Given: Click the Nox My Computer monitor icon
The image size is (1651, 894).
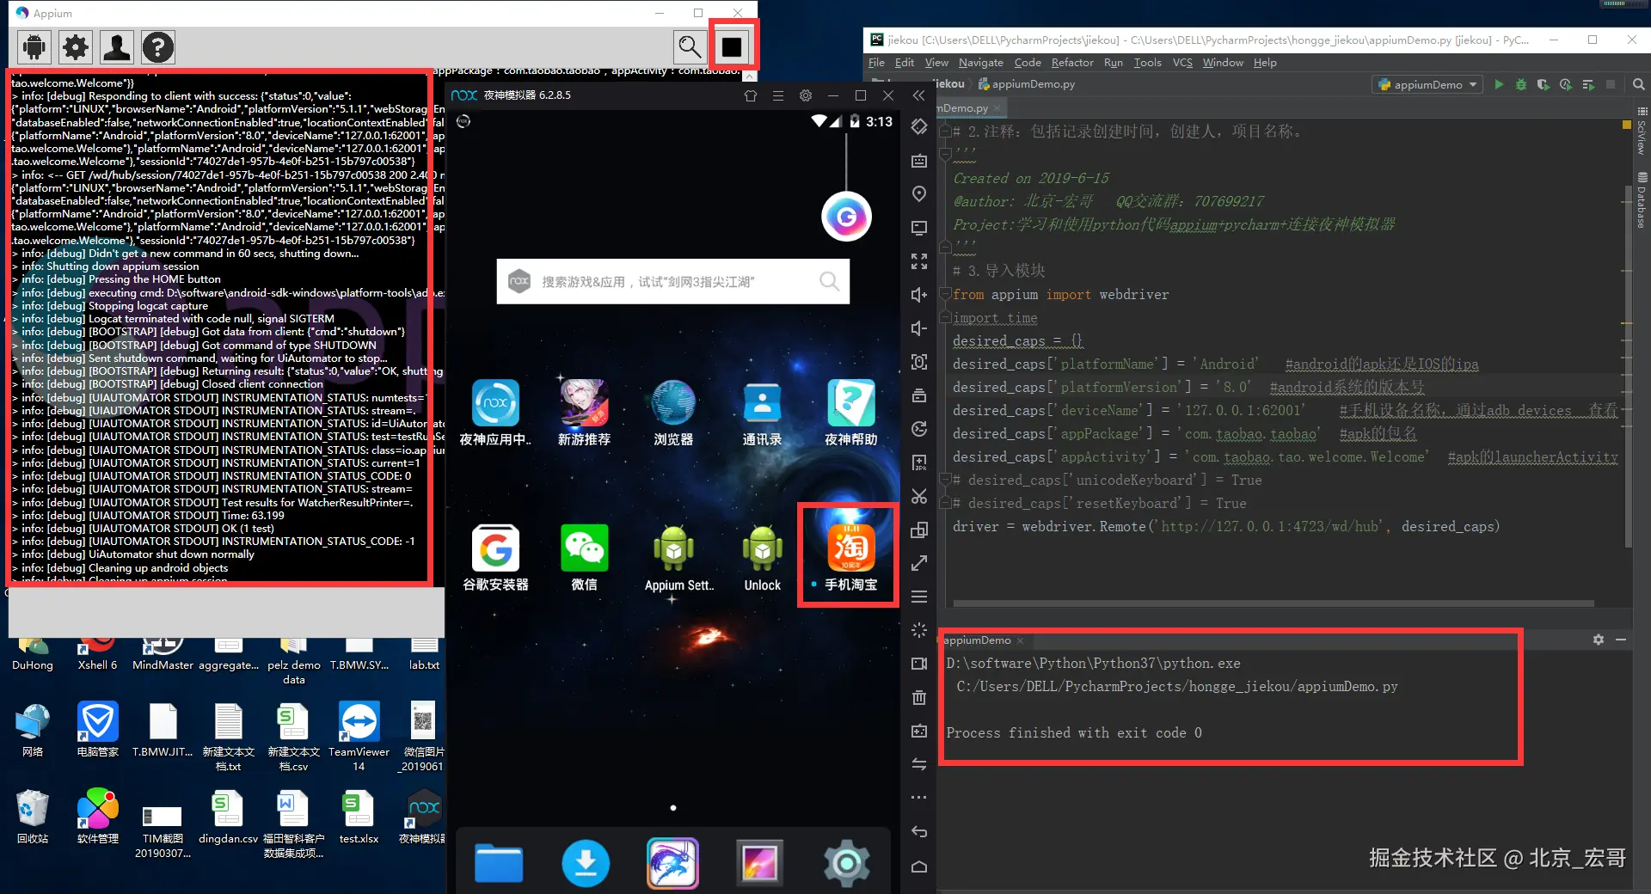Looking at the screenshot, I should tap(919, 228).
